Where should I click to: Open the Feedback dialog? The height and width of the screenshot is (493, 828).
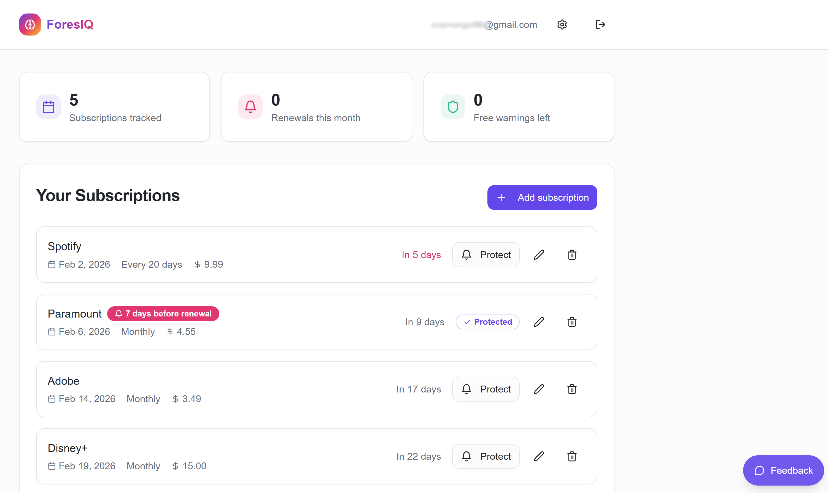tap(783, 470)
